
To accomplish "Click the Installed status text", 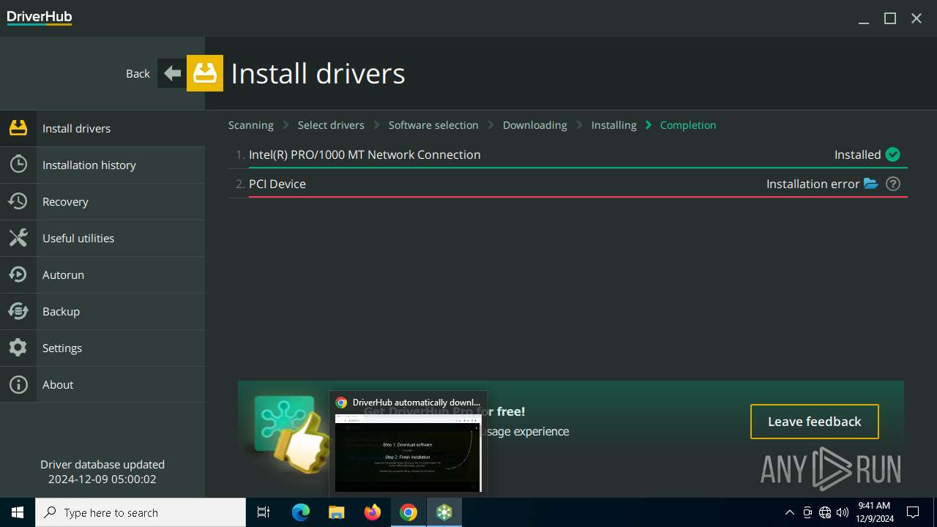I will pyautogui.click(x=858, y=154).
